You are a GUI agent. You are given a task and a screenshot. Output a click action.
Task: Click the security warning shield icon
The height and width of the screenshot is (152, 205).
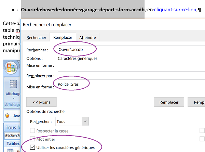click(7, 116)
